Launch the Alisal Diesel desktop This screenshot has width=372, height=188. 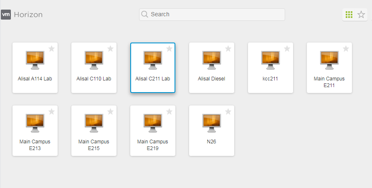point(212,60)
